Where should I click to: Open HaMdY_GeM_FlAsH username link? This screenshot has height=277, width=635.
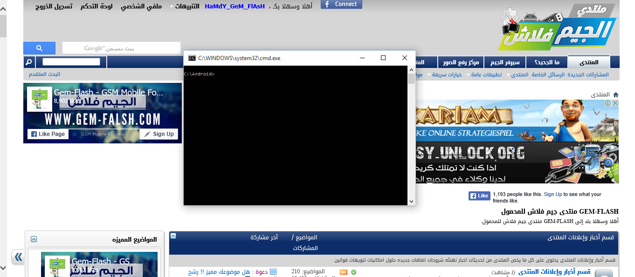pyautogui.click(x=235, y=7)
